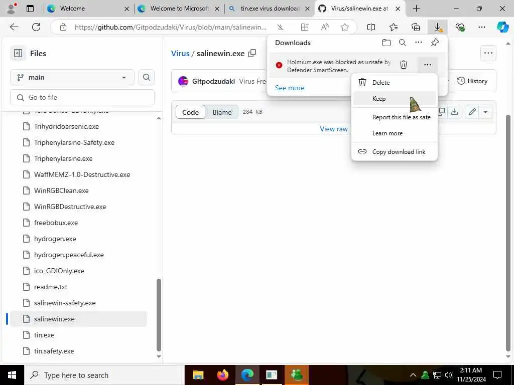Open freebobux.exe in file tree
Image resolution: width=514 pixels, height=385 pixels.
click(56, 223)
